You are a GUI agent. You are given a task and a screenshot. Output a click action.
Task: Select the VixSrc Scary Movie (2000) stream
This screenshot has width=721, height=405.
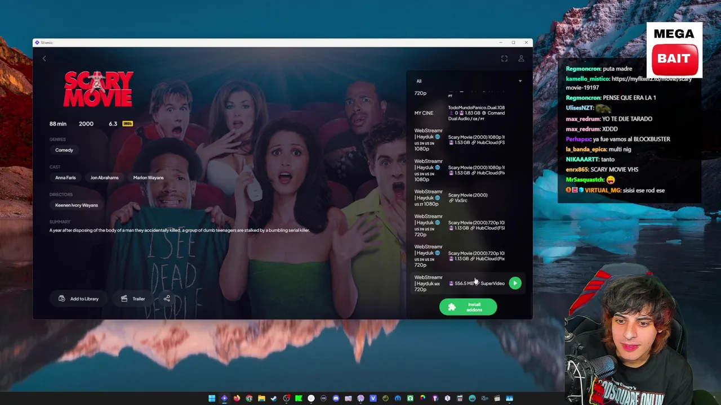tap(468, 197)
